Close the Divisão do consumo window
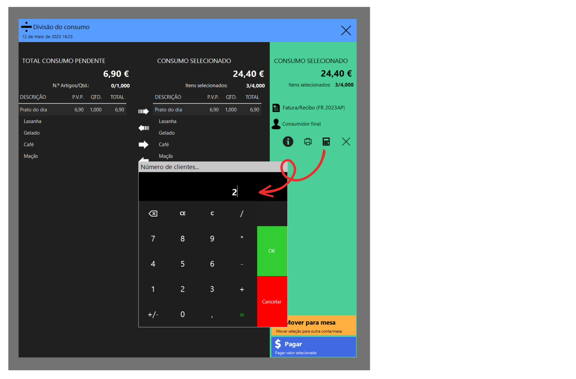Viewport: 576px width, 379px height. click(x=346, y=31)
